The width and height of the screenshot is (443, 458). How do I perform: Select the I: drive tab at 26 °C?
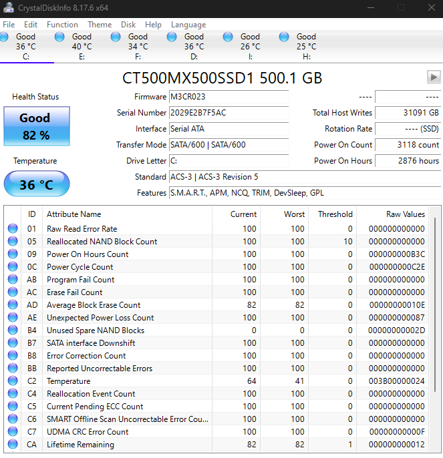click(x=251, y=47)
